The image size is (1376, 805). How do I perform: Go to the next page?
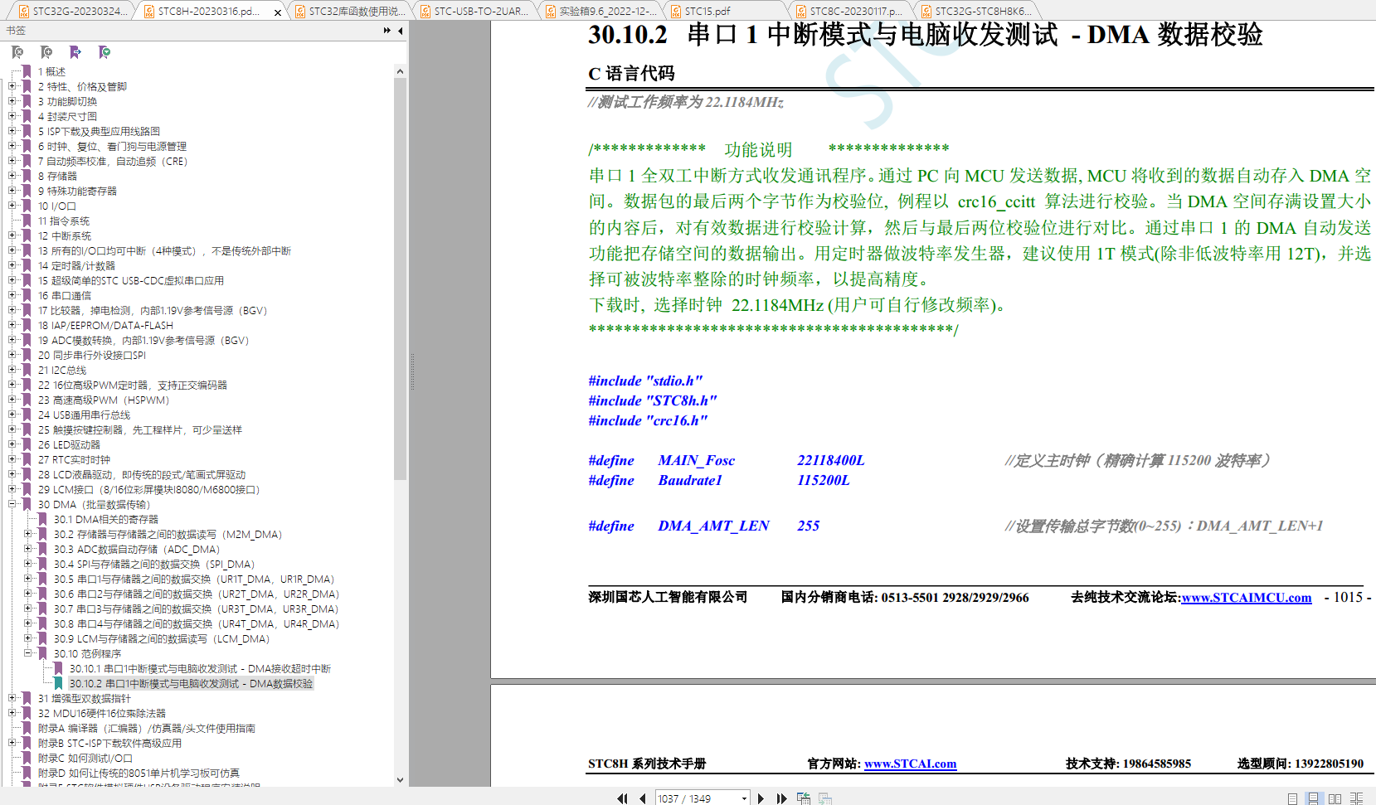click(761, 798)
